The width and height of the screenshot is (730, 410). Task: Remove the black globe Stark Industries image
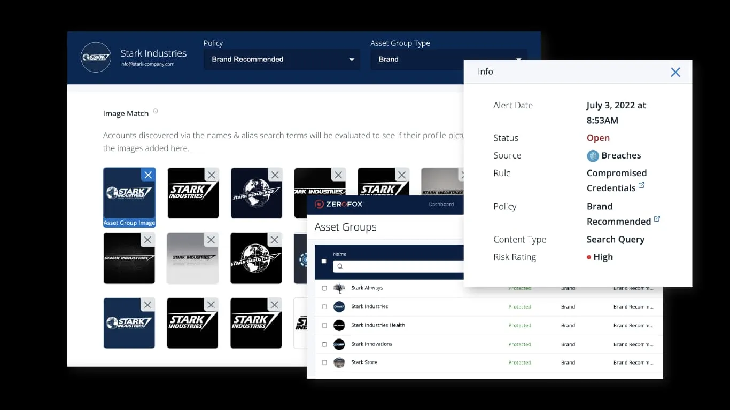tap(275, 240)
